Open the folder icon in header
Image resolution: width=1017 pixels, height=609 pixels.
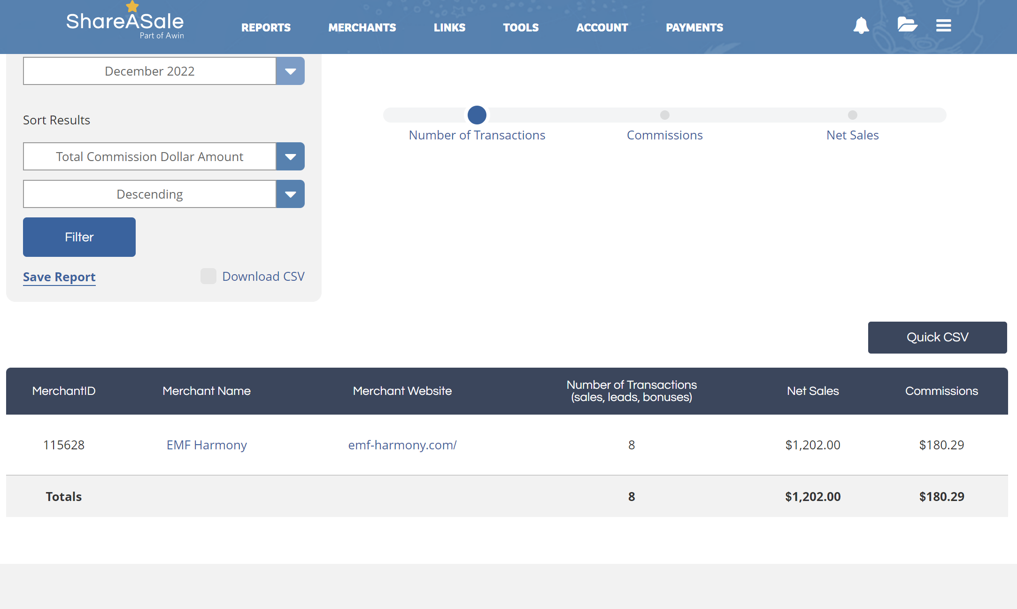point(907,24)
